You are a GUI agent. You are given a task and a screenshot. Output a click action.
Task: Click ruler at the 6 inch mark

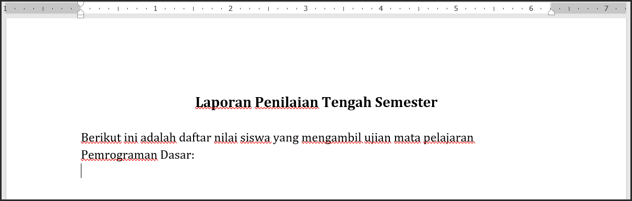[x=531, y=8]
